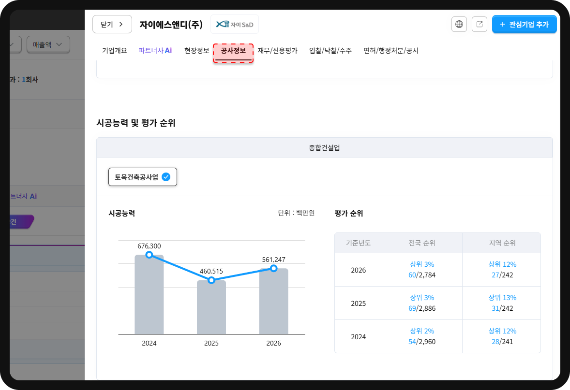Click the 전국 순위 column header

pos(422,243)
